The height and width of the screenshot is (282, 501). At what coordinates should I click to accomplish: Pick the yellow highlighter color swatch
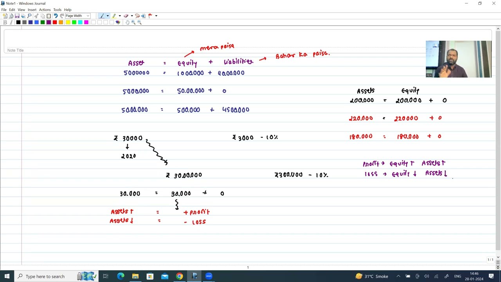[x=68, y=22]
